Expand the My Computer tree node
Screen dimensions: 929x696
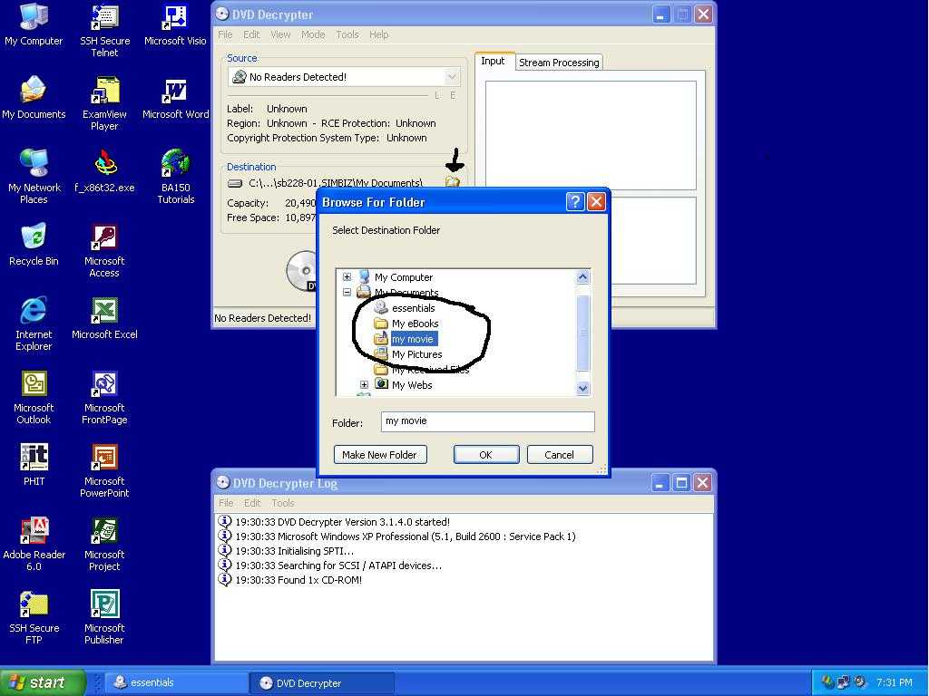pos(347,277)
